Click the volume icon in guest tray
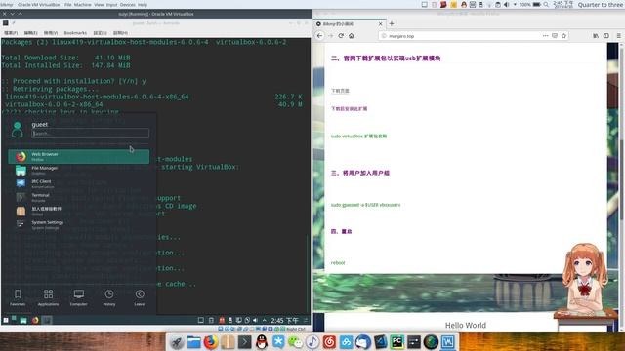The image size is (625, 351). pyautogui.click(x=255, y=320)
